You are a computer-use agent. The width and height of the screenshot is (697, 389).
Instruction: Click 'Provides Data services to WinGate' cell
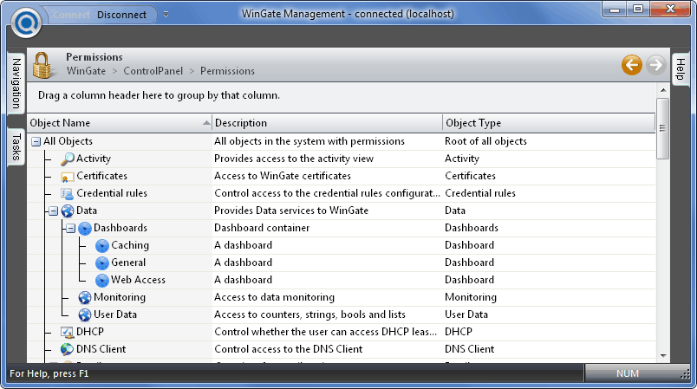pyautogui.click(x=291, y=211)
